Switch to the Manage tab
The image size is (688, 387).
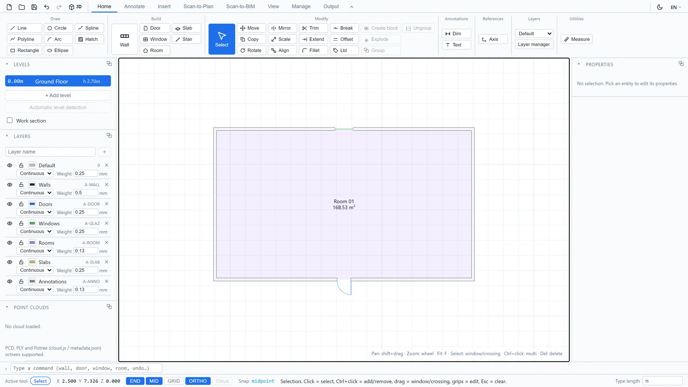coord(301,6)
